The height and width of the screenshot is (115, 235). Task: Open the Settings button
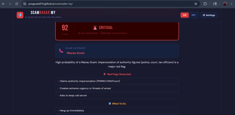point(209,15)
